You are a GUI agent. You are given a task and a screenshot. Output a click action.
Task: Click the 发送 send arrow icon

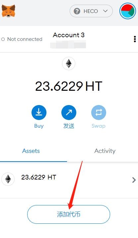coord(69,112)
